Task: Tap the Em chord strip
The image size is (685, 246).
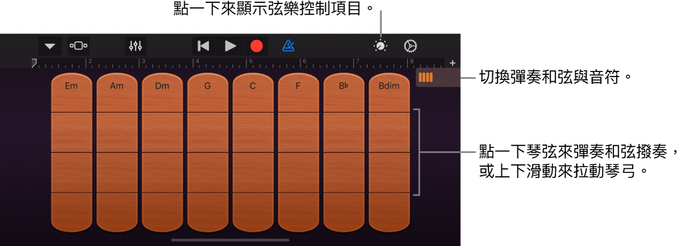Action: (72, 87)
